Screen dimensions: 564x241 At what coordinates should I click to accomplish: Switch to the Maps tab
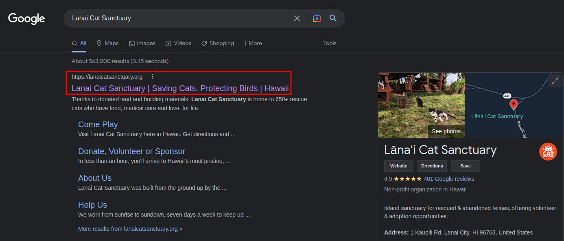point(107,43)
